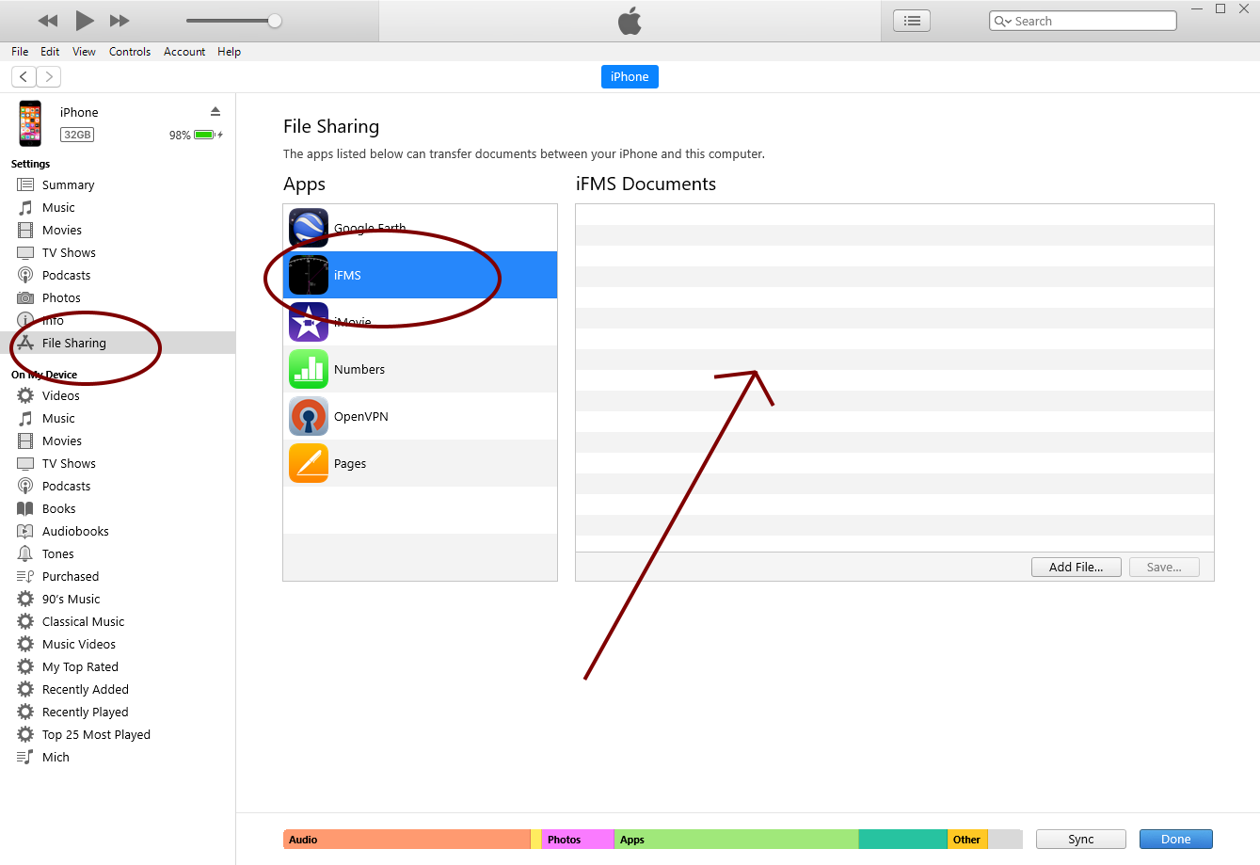Open the Edit menu
1260x865 pixels.
pyautogui.click(x=50, y=52)
